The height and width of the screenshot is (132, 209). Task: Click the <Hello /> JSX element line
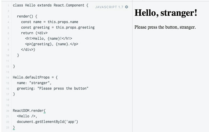pos(27,116)
